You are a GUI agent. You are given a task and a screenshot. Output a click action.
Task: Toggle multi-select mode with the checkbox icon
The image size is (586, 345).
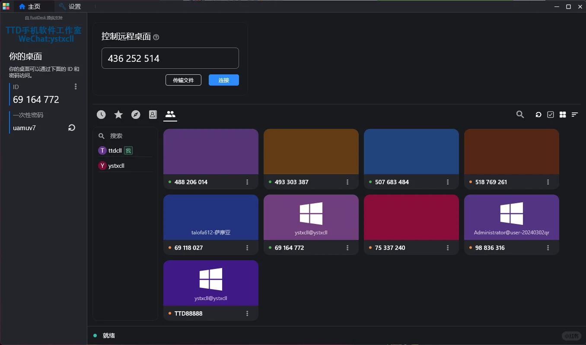(551, 115)
